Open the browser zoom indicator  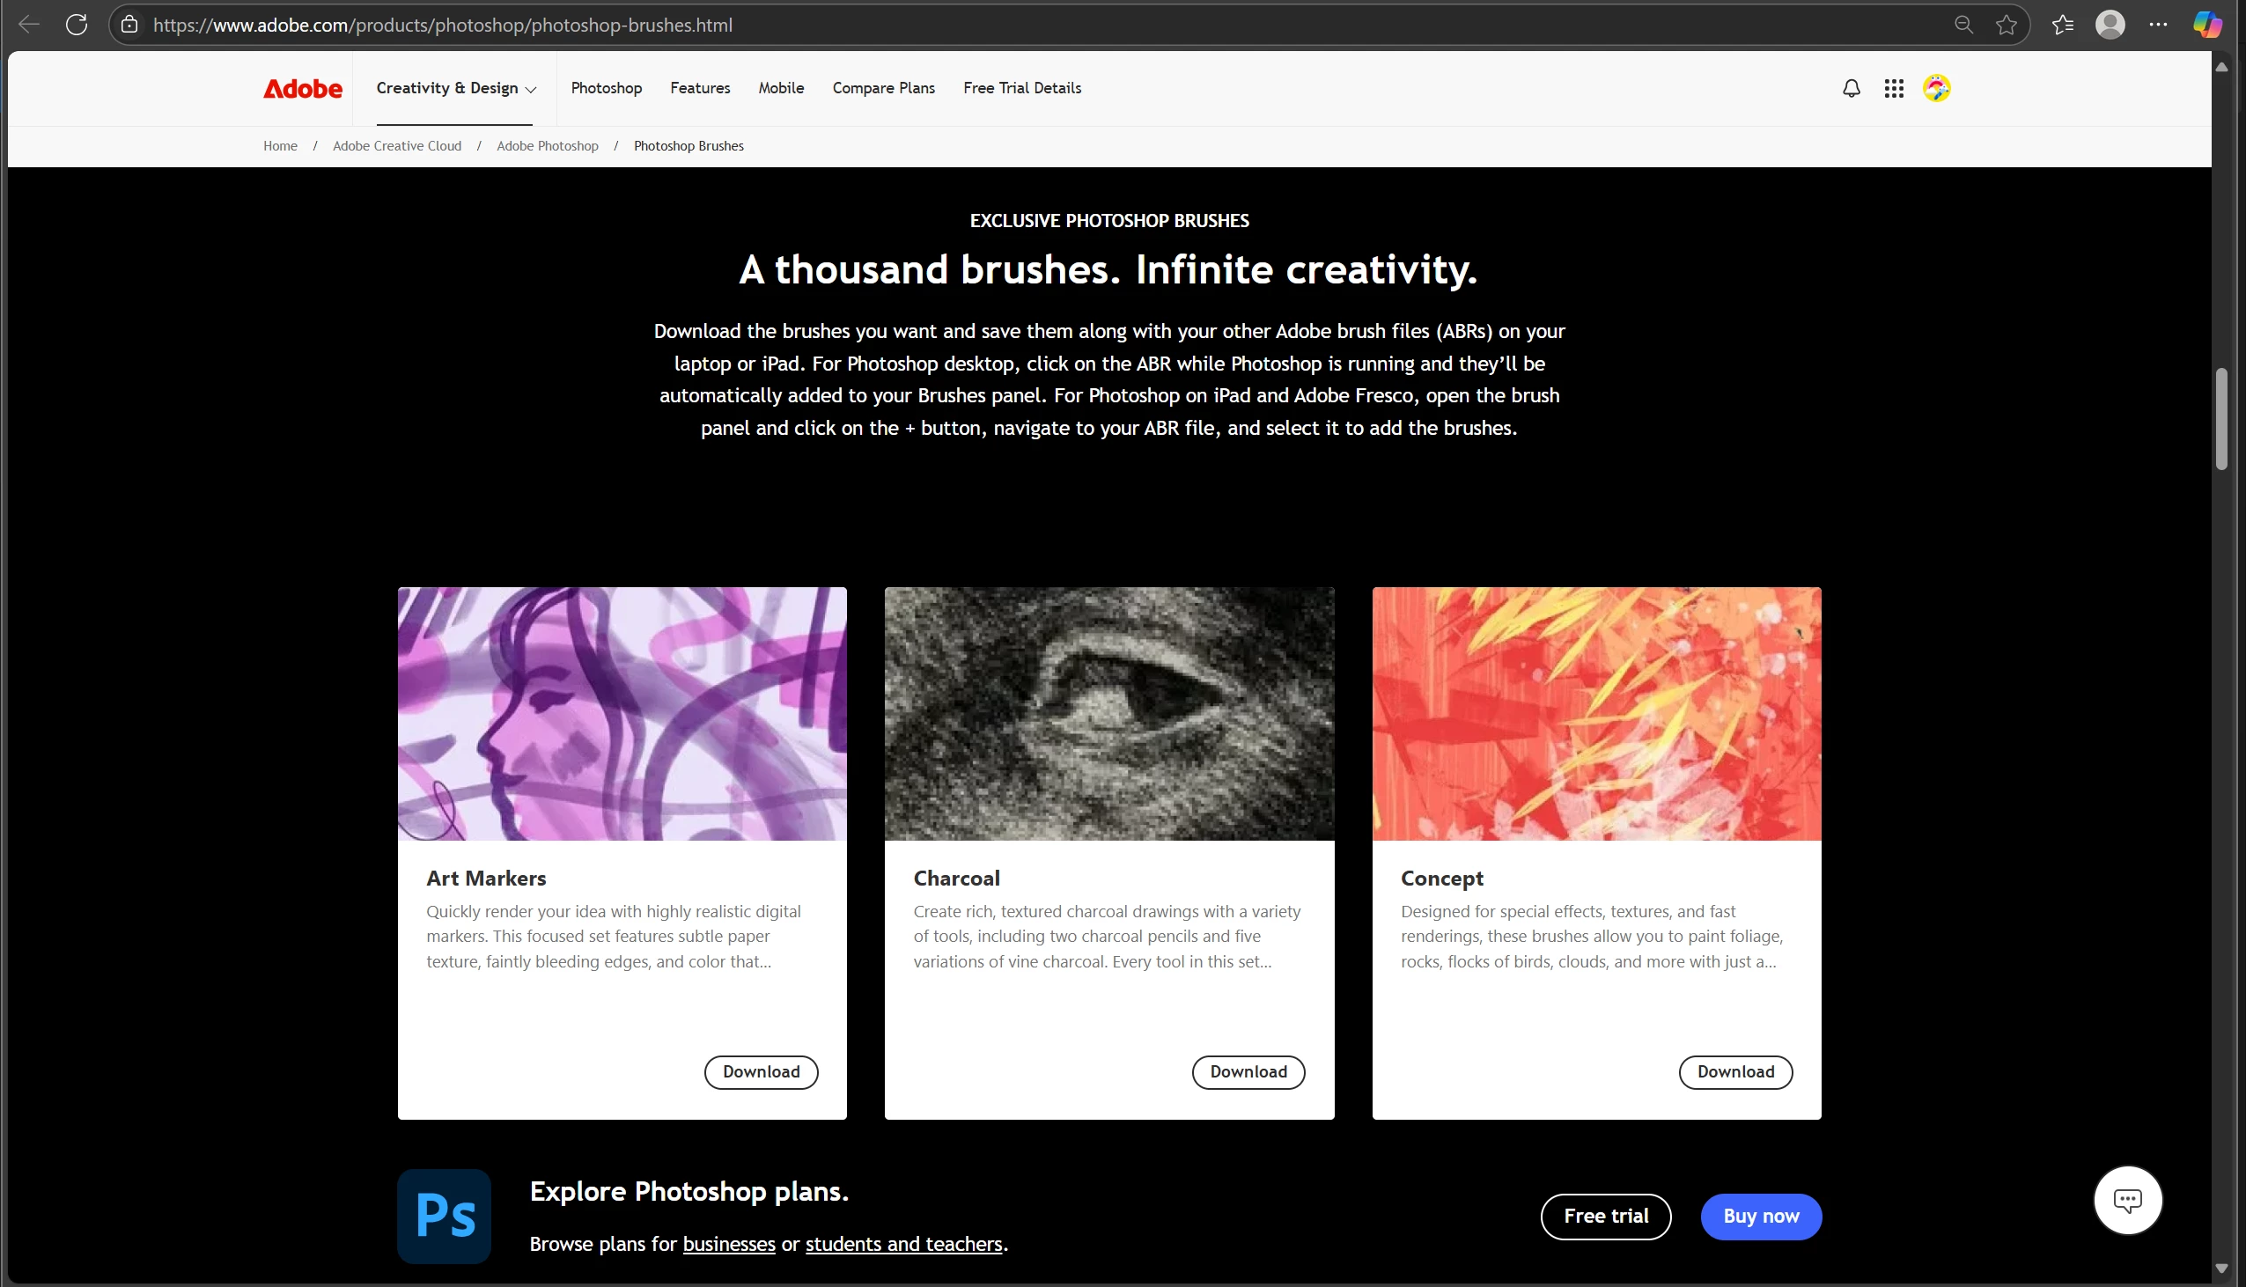pyautogui.click(x=1963, y=25)
